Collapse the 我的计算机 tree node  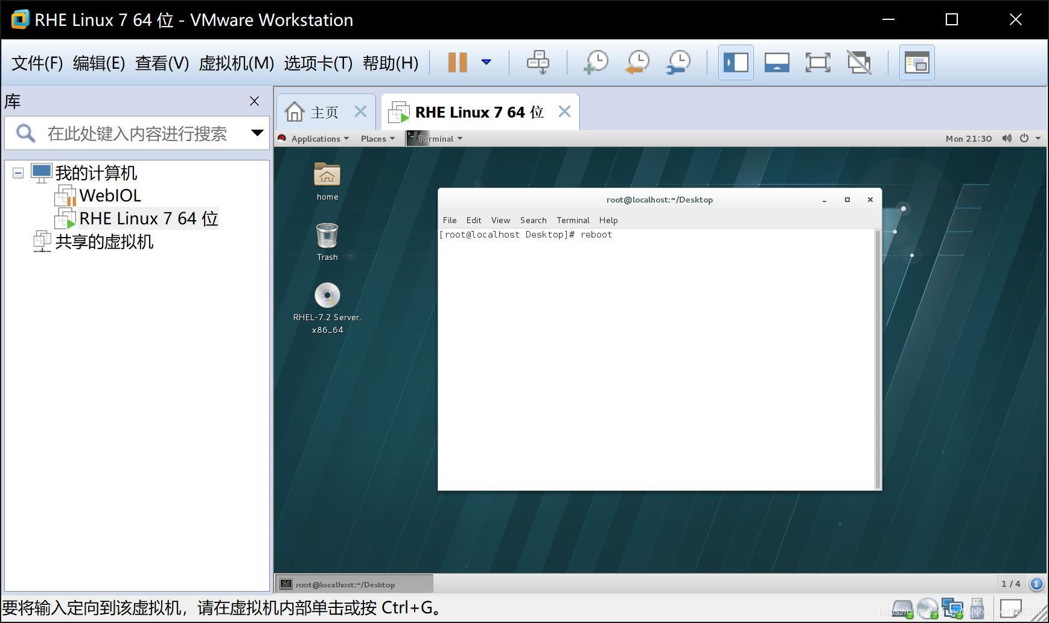click(18, 173)
